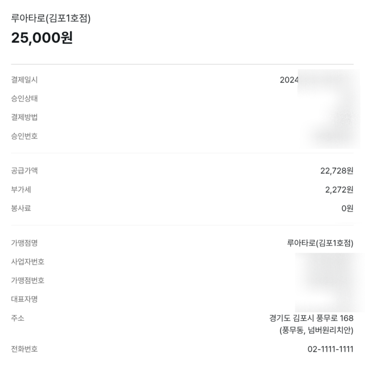Click the 공급가액 label
Screen dimensions: 365x377
click(x=24, y=171)
